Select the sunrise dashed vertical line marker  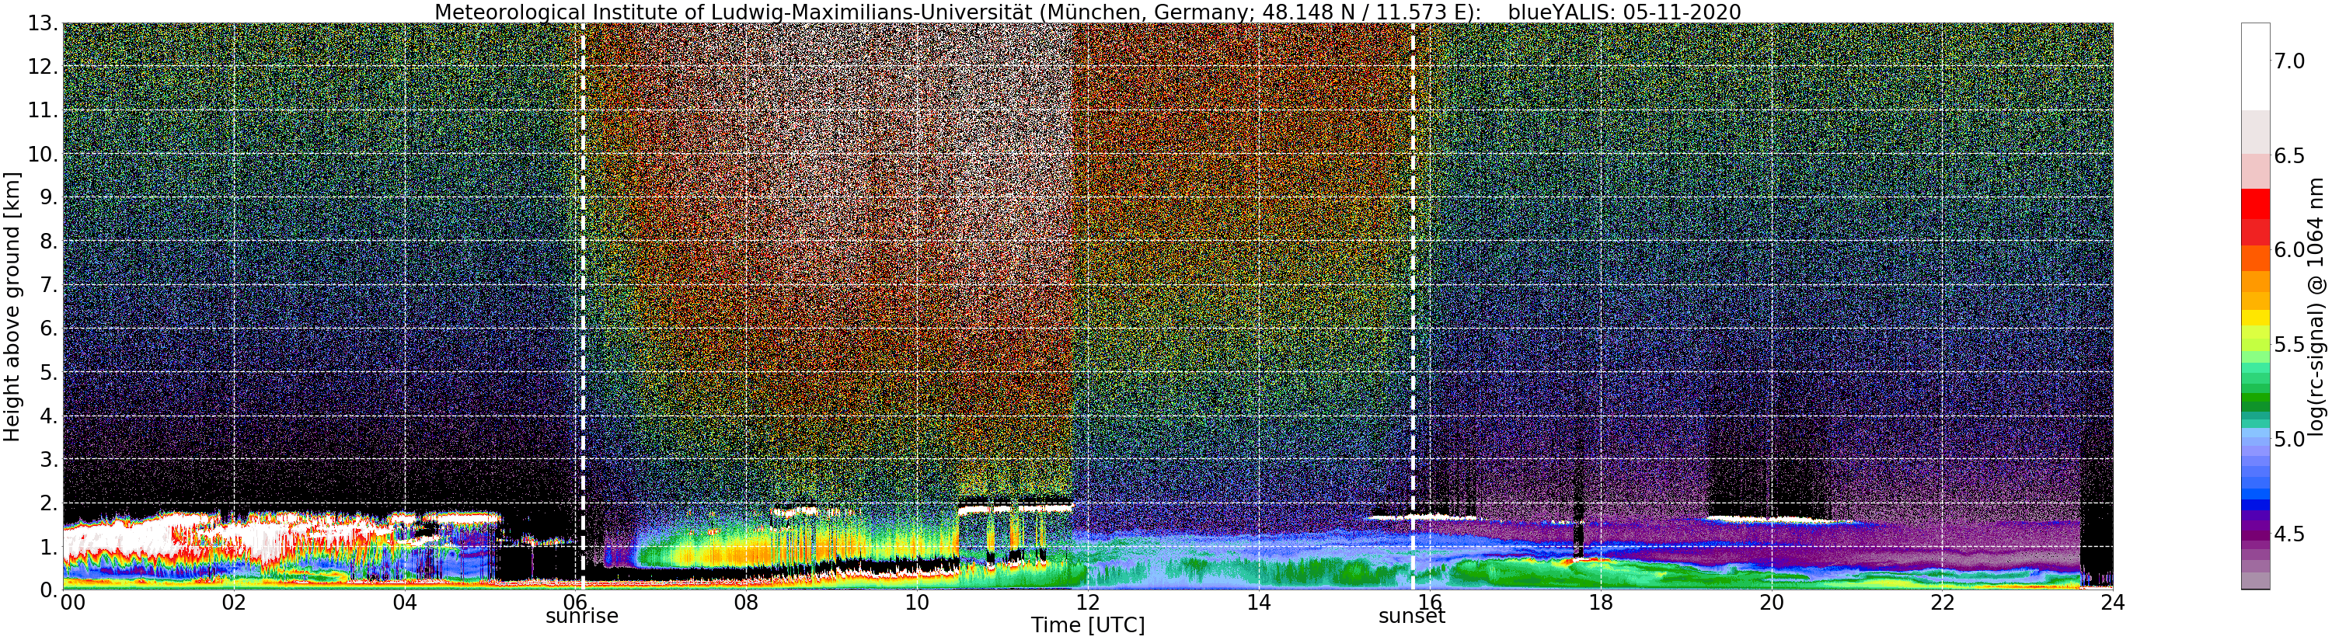(583, 306)
